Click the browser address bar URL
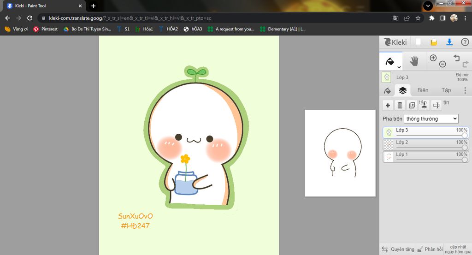 pos(130,18)
